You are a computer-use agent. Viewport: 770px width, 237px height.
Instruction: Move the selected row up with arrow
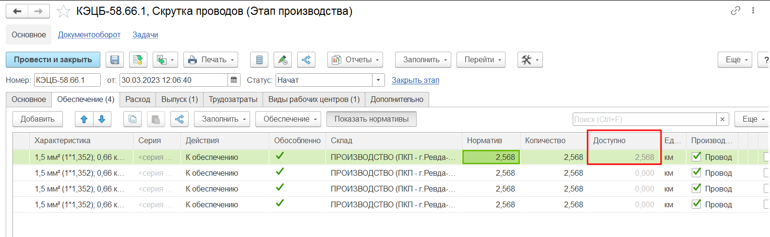[84, 119]
